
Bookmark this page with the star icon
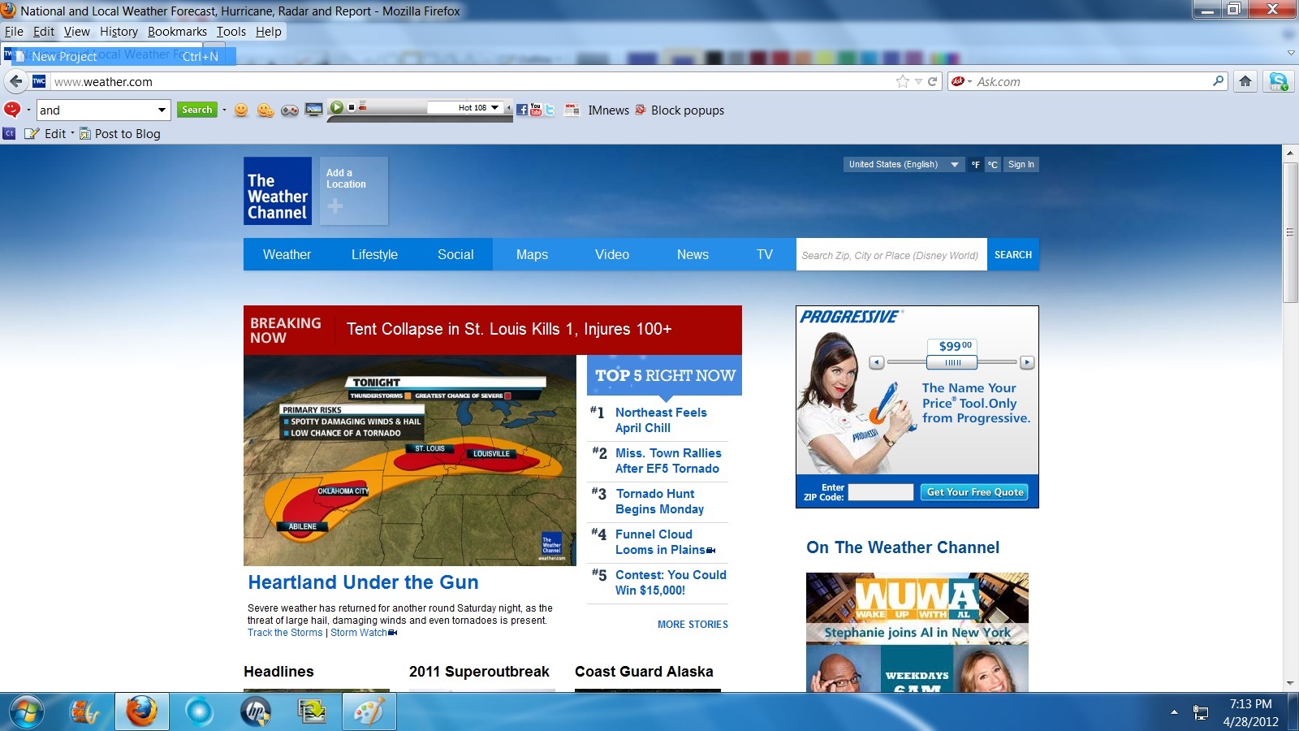902,81
